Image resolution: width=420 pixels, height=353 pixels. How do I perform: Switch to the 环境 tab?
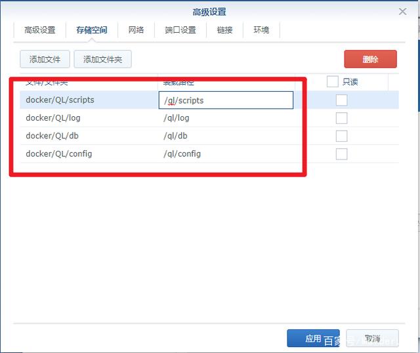click(x=261, y=30)
